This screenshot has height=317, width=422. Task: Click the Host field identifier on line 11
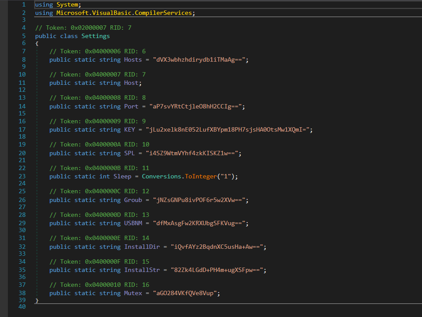(x=131, y=83)
